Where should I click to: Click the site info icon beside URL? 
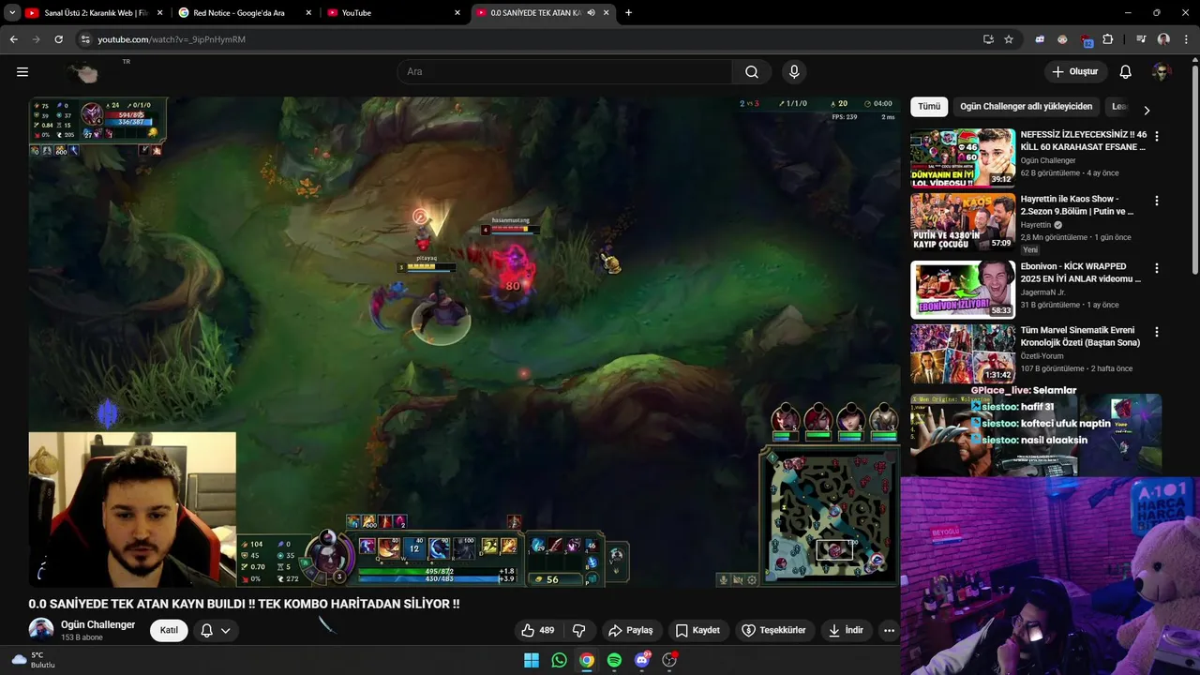pos(85,39)
